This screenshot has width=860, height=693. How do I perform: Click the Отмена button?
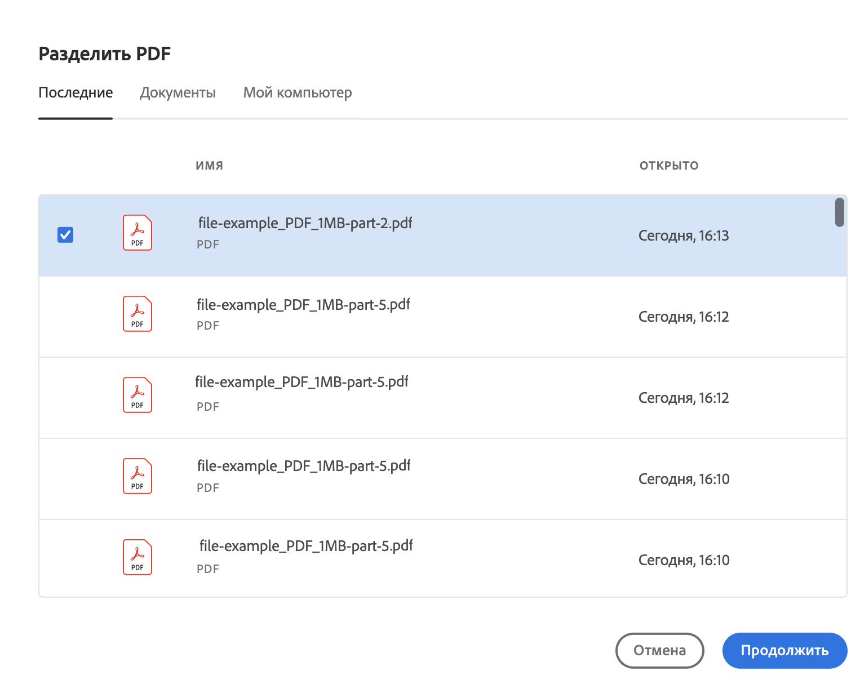click(659, 651)
